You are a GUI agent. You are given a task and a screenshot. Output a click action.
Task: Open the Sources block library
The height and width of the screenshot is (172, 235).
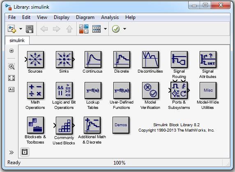pyautogui.click(x=35, y=59)
